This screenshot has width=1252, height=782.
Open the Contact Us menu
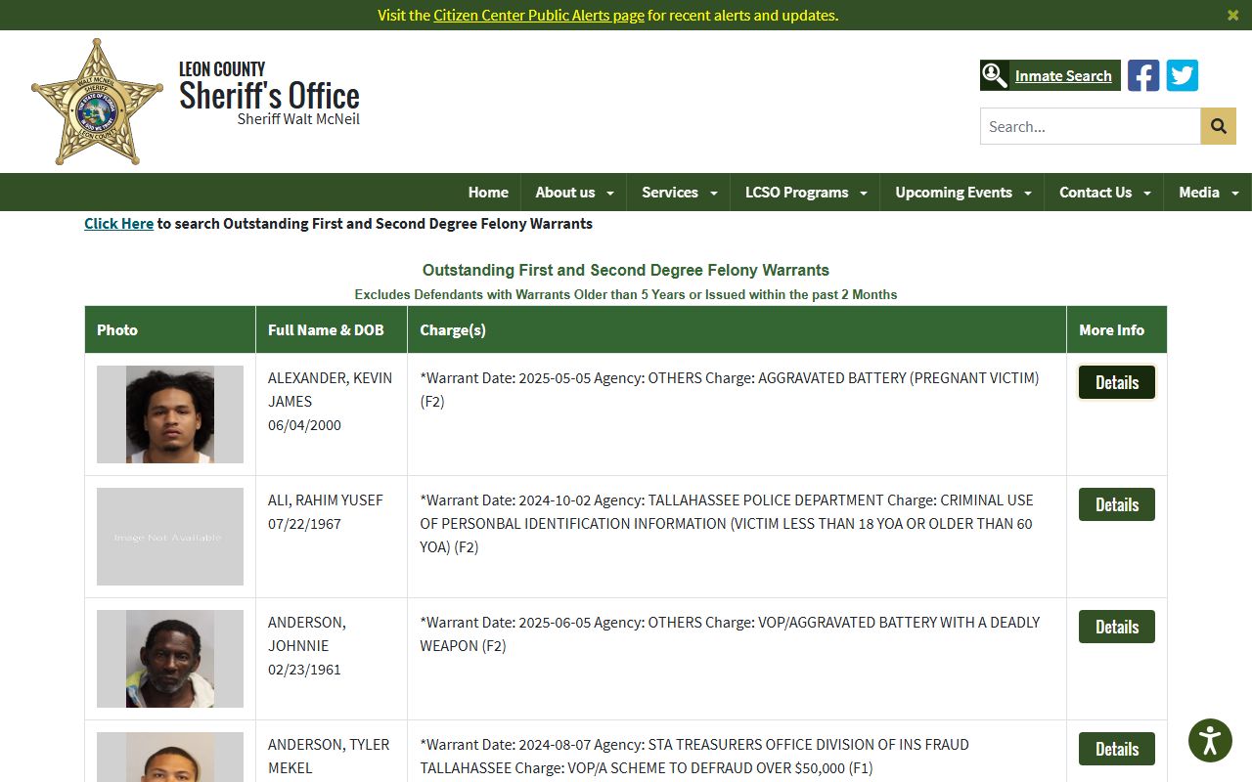pyautogui.click(x=1095, y=193)
